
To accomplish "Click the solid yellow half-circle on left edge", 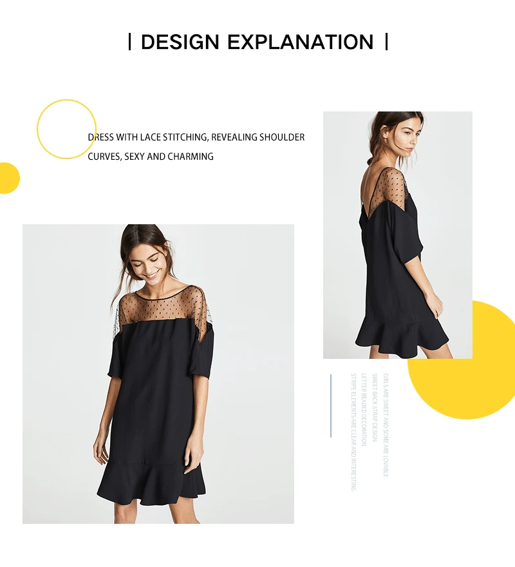I will tap(10, 178).
